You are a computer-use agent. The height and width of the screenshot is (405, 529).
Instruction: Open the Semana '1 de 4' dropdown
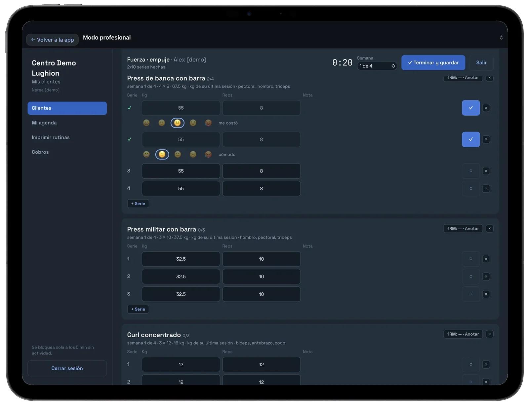[377, 66]
